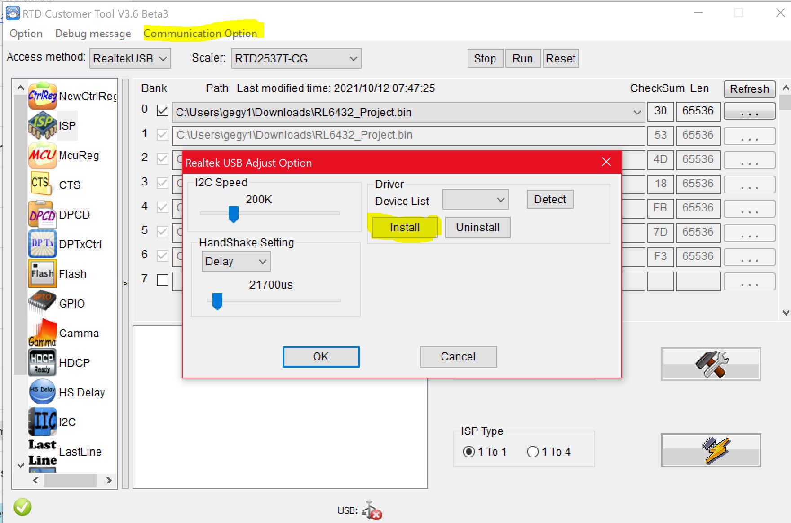The height and width of the screenshot is (523, 791).
Task: Click the Install driver button
Action: [x=405, y=227]
